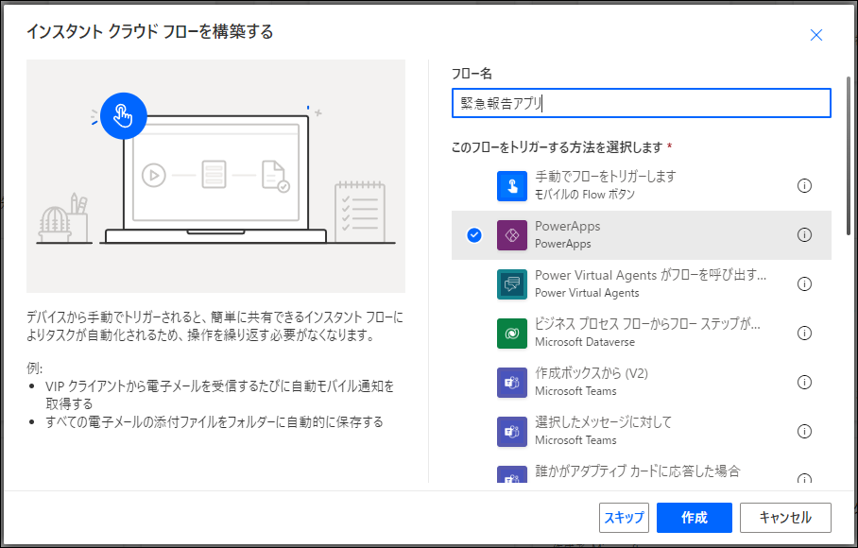
Task: Click Teams icon for 作成ボックスから (V2)
Action: (x=511, y=383)
